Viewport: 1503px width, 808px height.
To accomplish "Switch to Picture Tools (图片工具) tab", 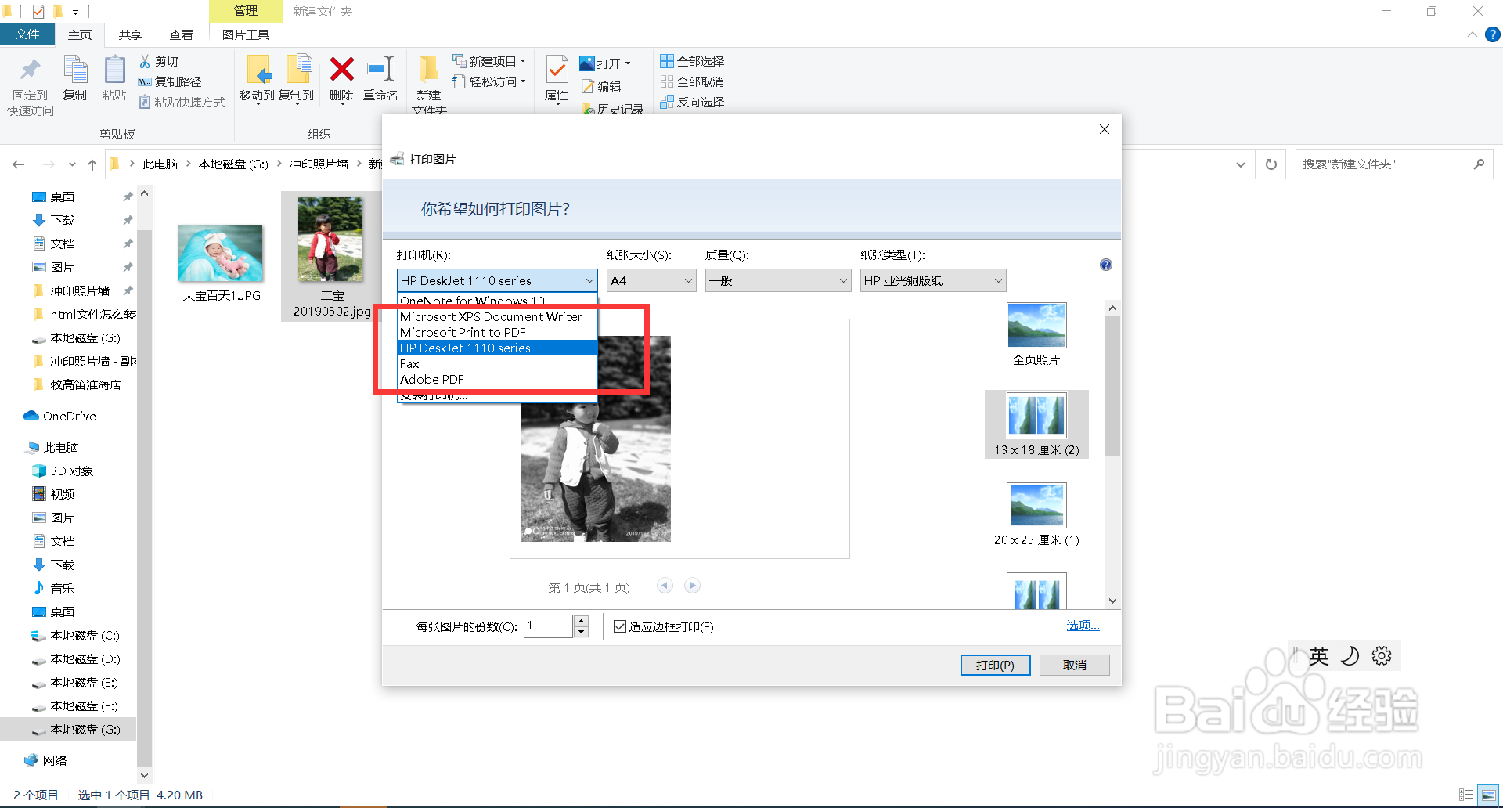I will click(x=246, y=34).
